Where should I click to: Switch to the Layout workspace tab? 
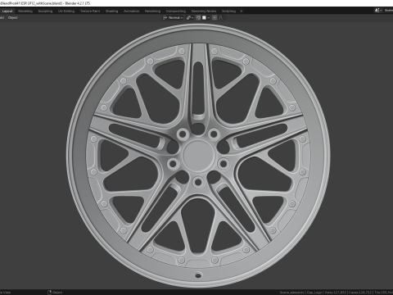(7, 11)
